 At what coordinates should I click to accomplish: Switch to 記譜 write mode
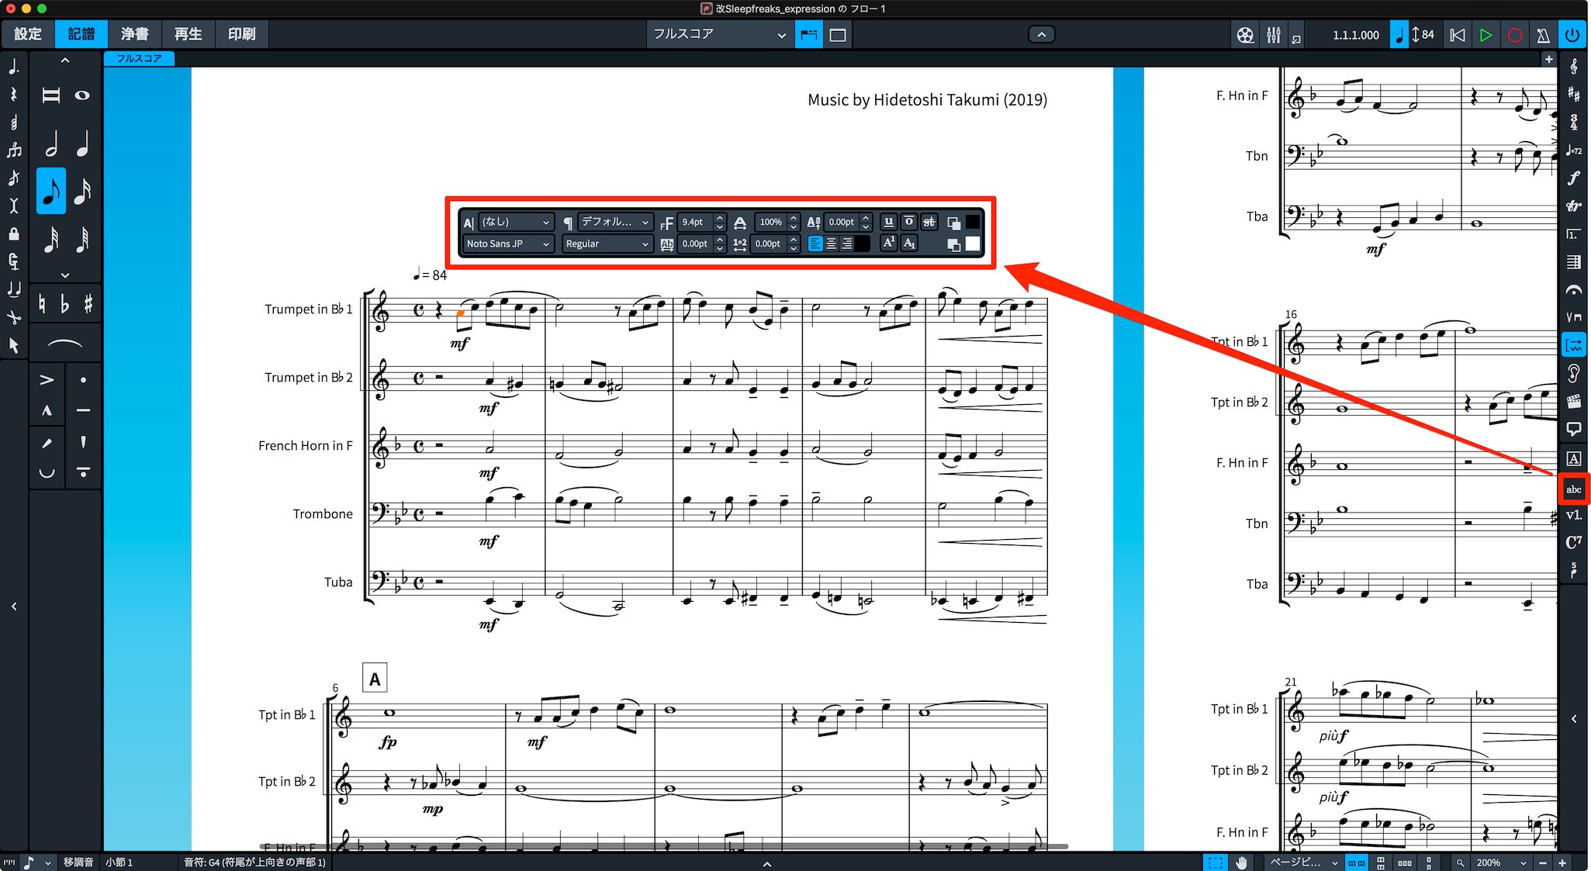point(81,35)
